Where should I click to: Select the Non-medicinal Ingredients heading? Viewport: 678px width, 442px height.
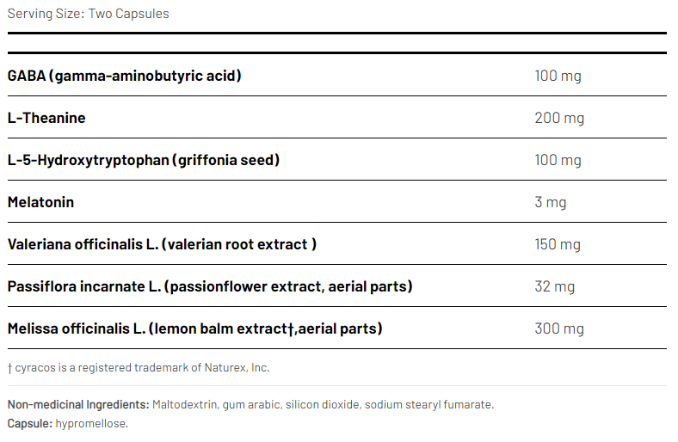(78, 404)
